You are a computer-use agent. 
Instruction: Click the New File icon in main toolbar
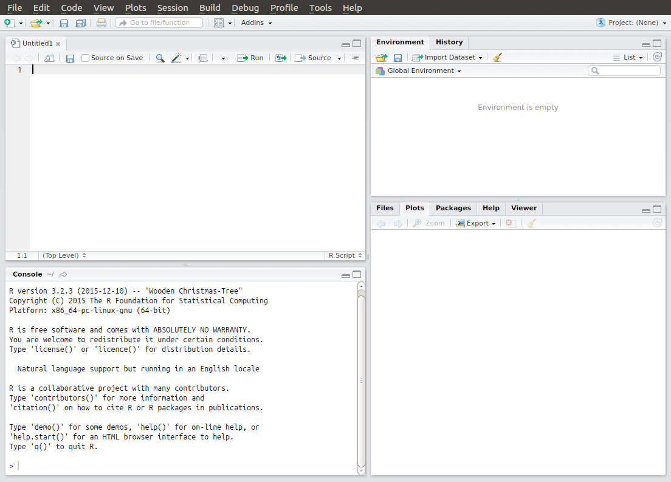coord(9,22)
